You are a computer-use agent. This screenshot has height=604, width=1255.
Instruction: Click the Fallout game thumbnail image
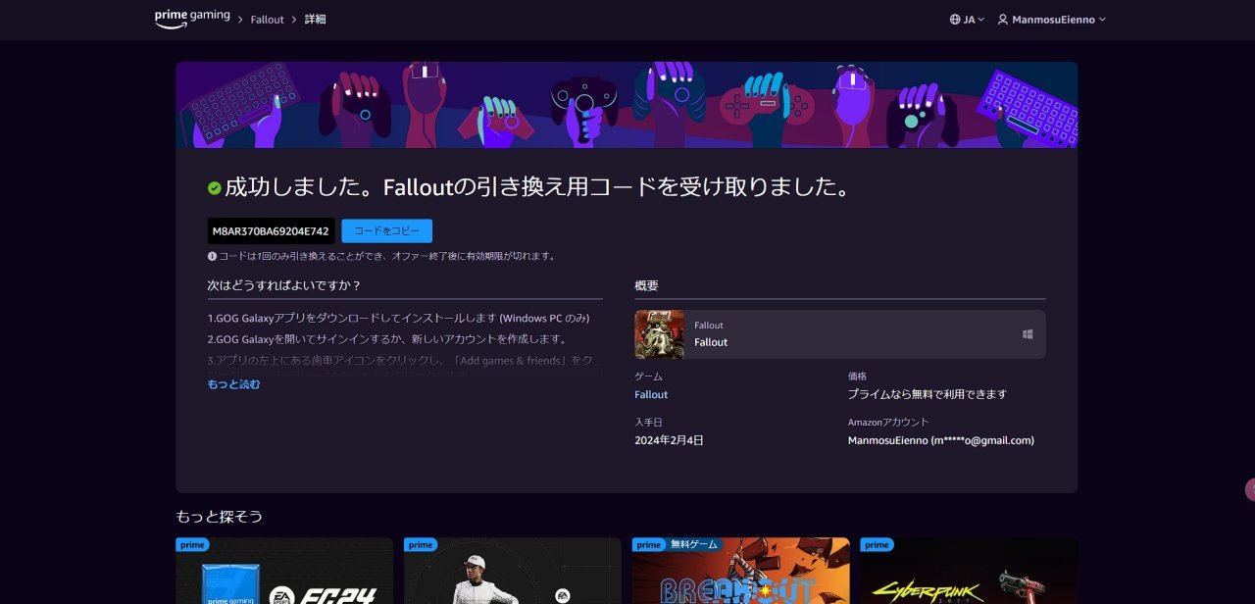point(660,334)
